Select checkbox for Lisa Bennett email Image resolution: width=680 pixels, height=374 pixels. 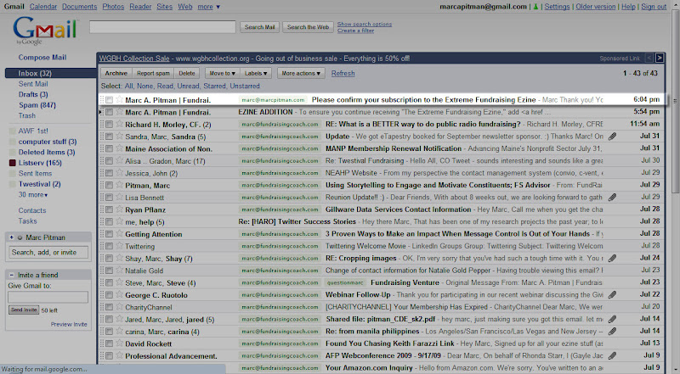[109, 198]
